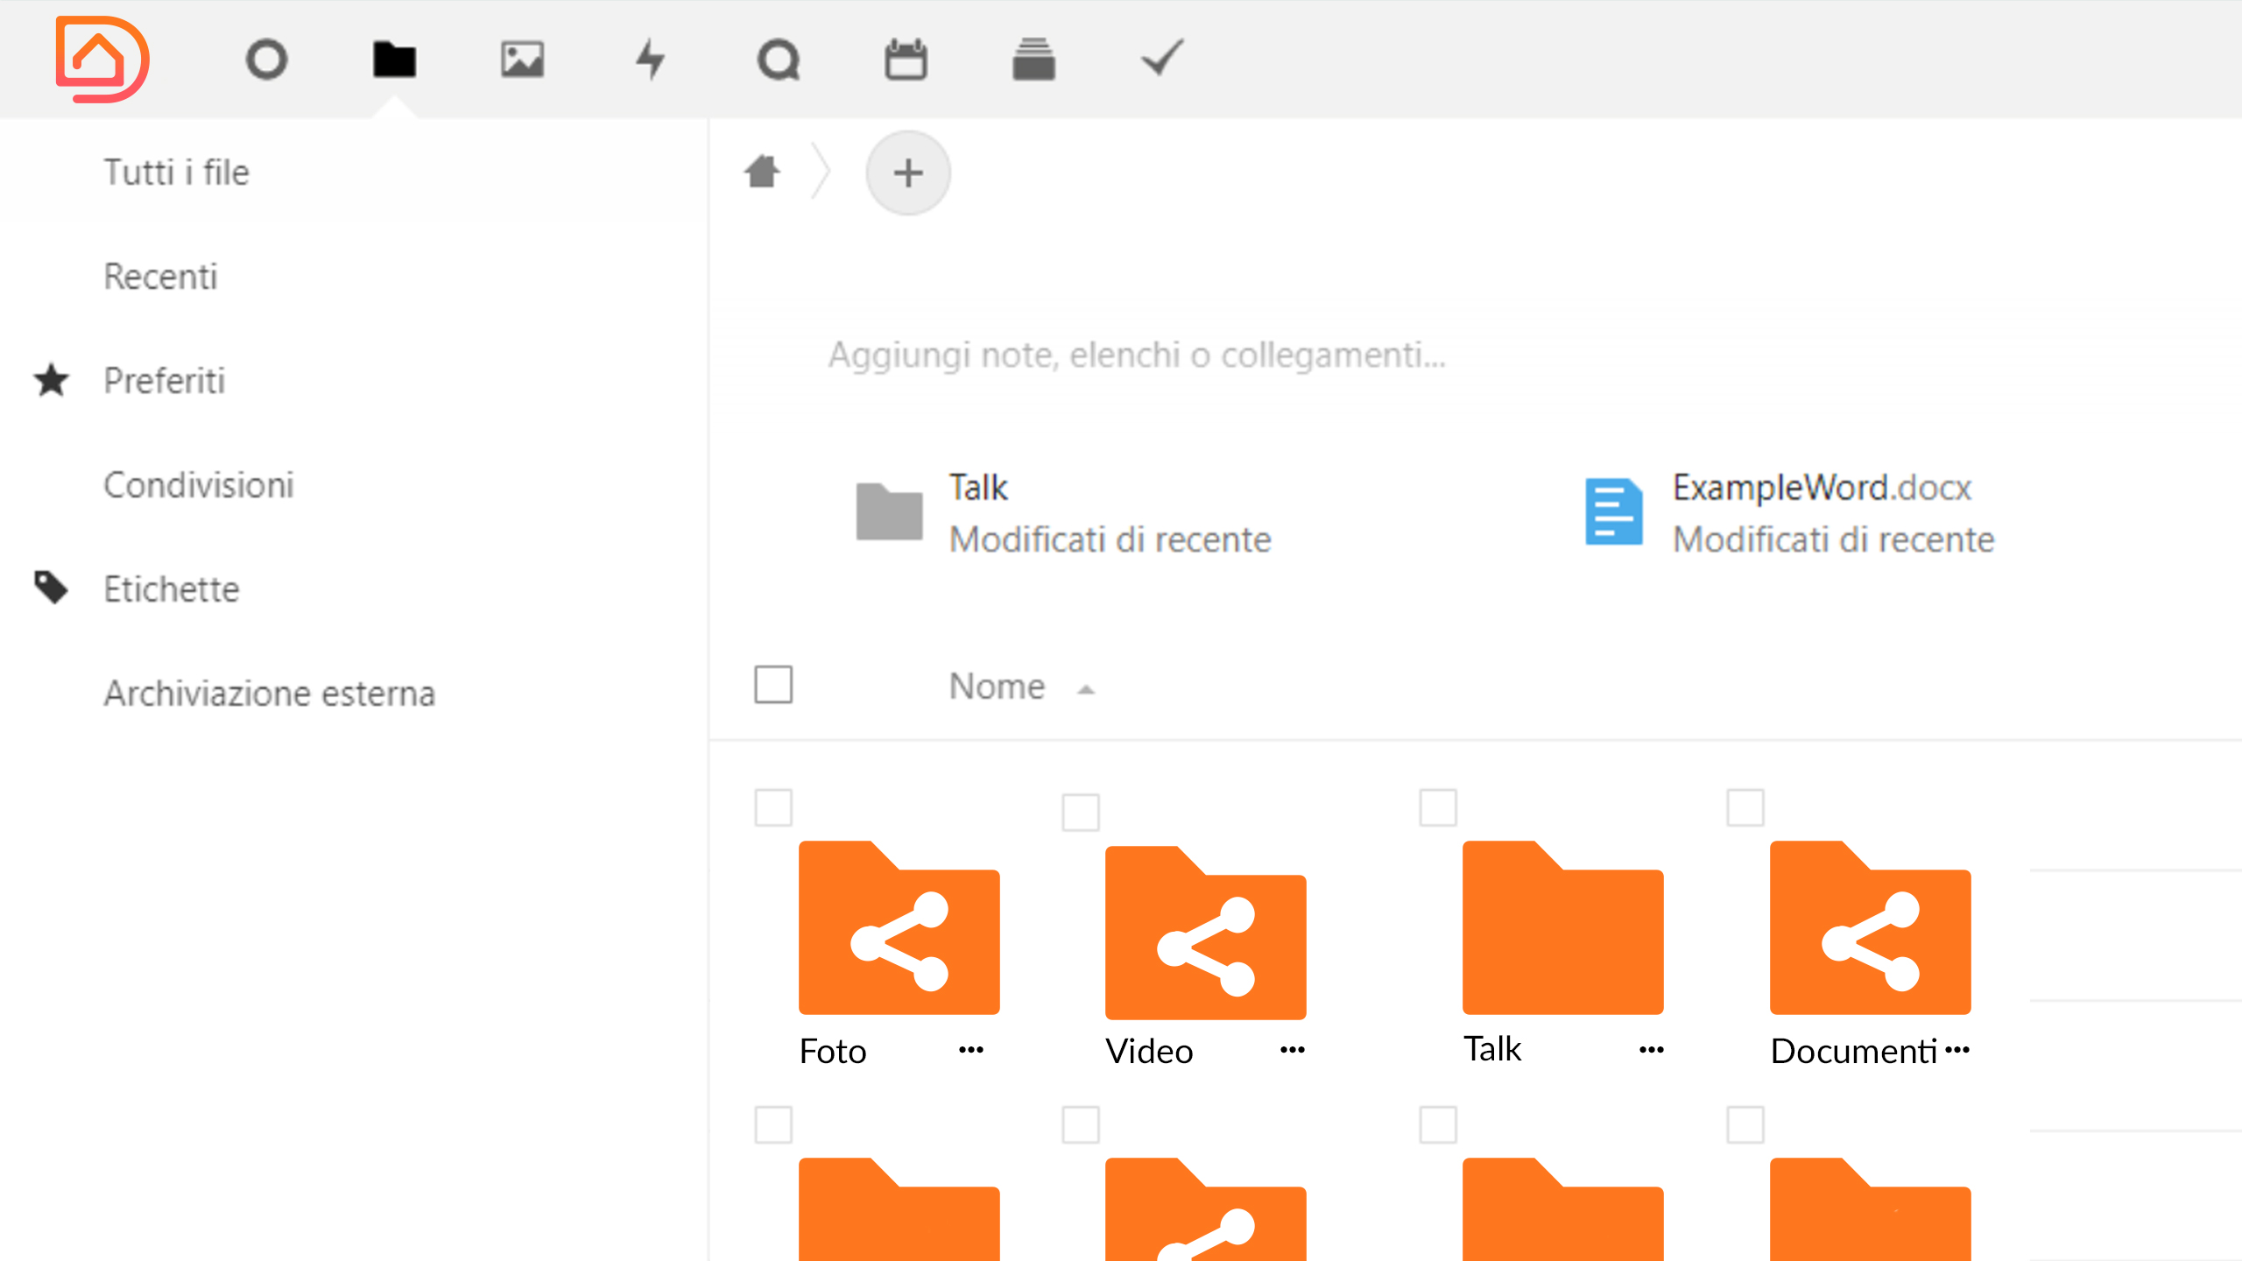
Task: Click the stack/layers icon
Action: click(x=1032, y=59)
